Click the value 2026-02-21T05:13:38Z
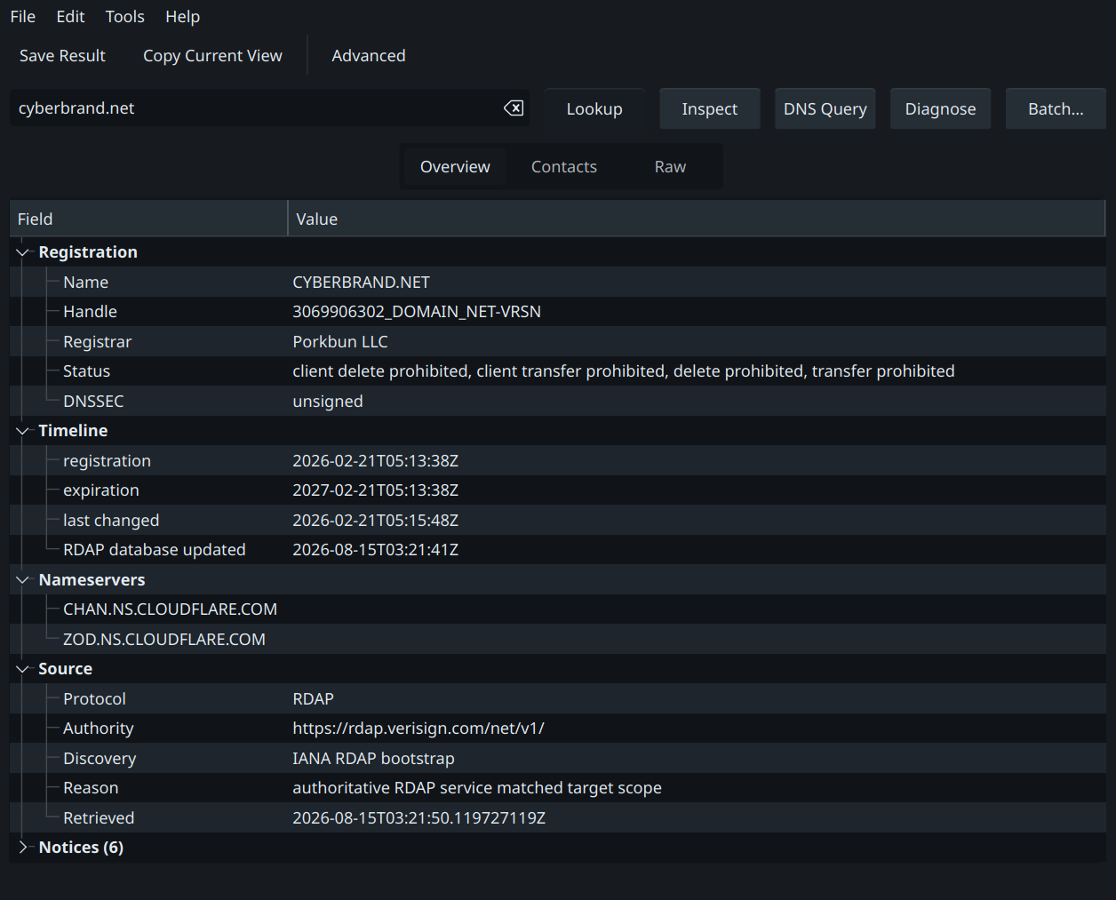Viewport: 1116px width, 900px height. click(376, 461)
